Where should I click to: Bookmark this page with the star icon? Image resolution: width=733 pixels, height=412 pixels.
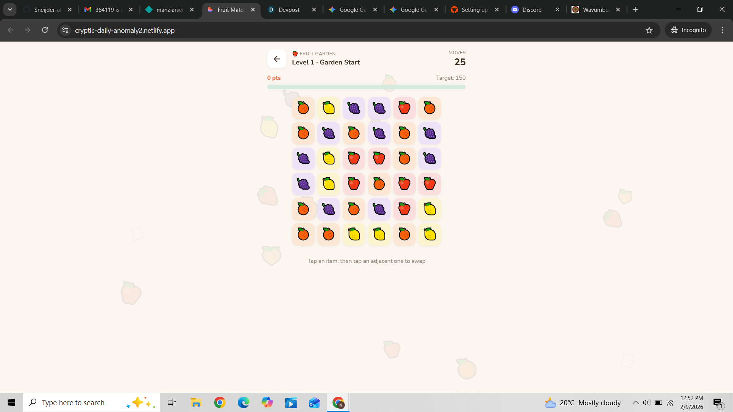pos(649,30)
